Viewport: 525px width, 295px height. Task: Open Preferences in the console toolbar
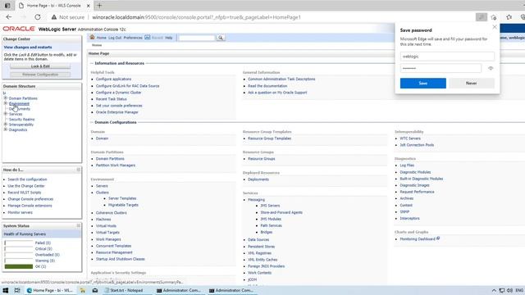click(x=133, y=38)
